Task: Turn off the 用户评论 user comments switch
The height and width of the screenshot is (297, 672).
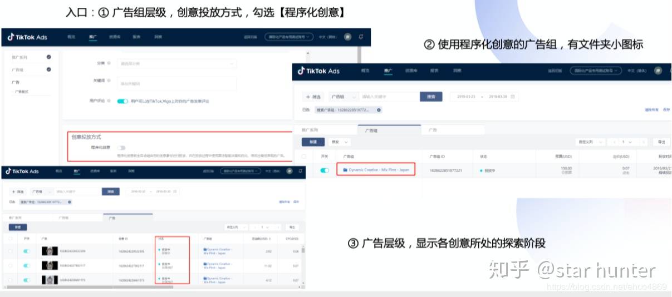Action: click(x=122, y=102)
